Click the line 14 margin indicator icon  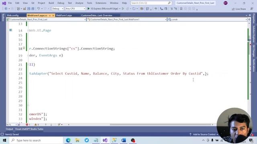[x=11, y=30]
